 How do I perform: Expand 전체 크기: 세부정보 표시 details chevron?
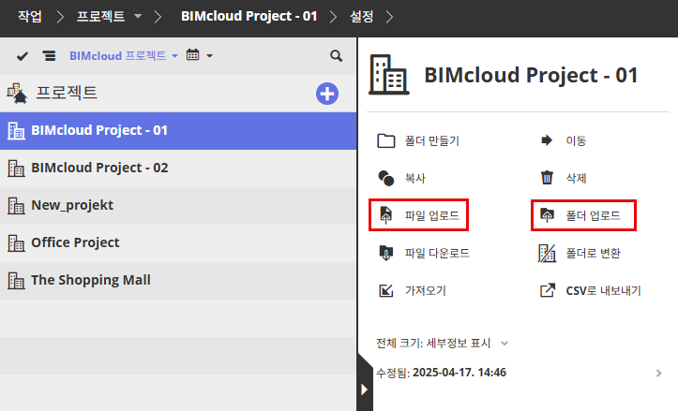(x=505, y=344)
